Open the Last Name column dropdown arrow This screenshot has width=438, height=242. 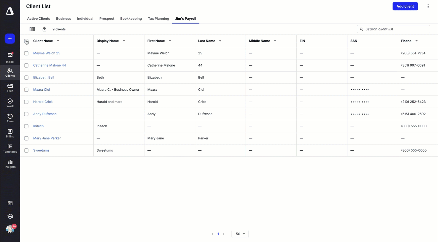(220, 41)
